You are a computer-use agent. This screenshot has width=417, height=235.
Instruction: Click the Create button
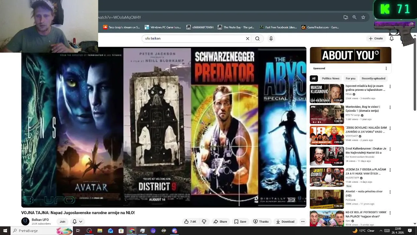376,39
